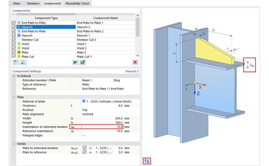Toggle checkbox for Haunch 2 row
269x166 pixels.
click(x=14, y=27)
